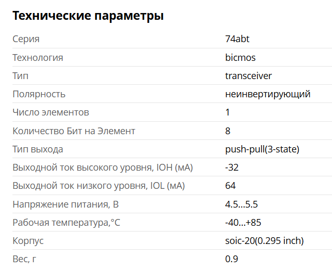Viewport: 332px width, 270px height.
Task: Click the IOL value "64"
Action: click(230, 186)
